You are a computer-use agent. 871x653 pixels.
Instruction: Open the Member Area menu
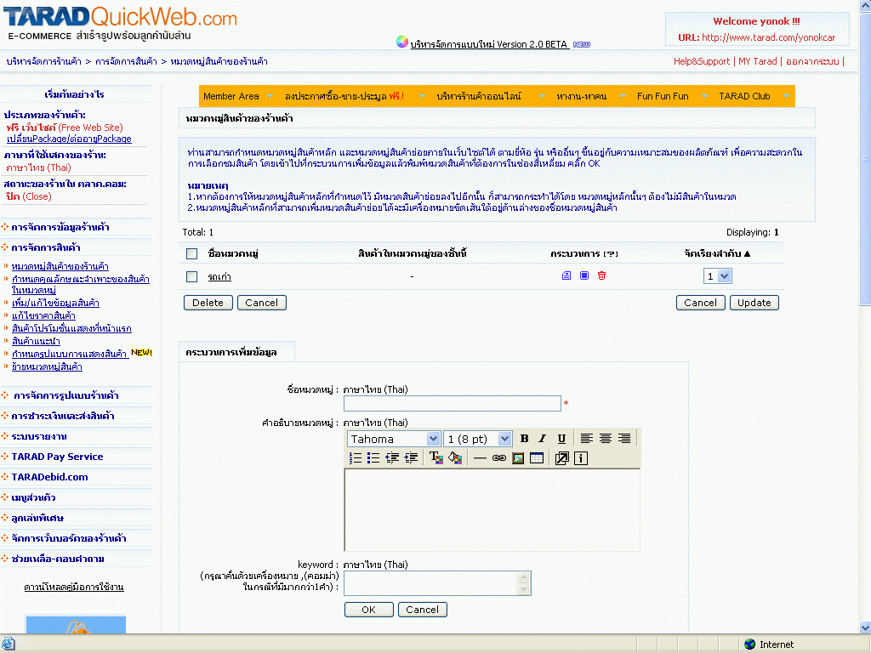[231, 96]
